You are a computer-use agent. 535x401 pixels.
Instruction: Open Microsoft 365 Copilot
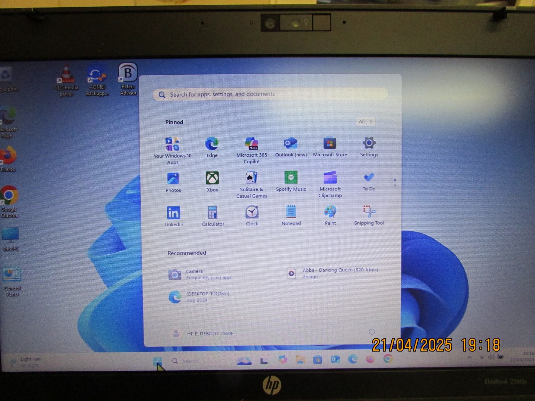point(251,150)
